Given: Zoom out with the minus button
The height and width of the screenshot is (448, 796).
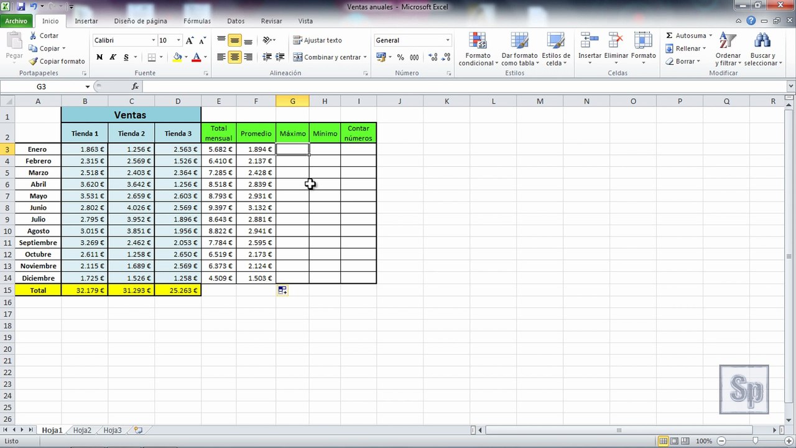Looking at the screenshot, I should point(722,441).
